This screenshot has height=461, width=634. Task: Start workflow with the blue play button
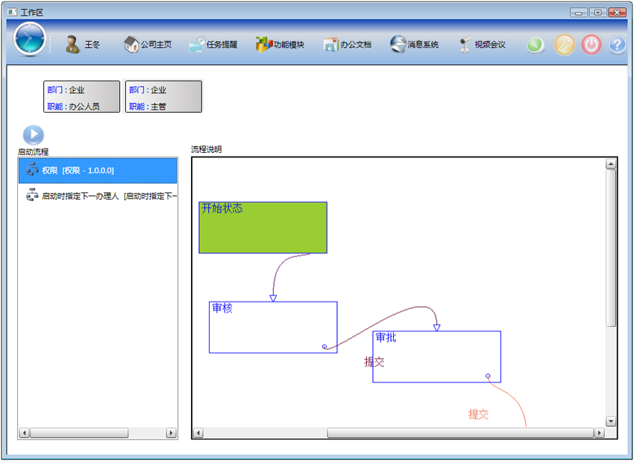click(33, 135)
